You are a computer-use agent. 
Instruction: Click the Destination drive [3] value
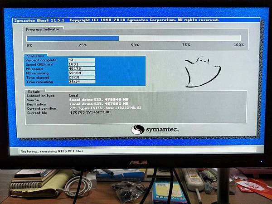(99, 104)
